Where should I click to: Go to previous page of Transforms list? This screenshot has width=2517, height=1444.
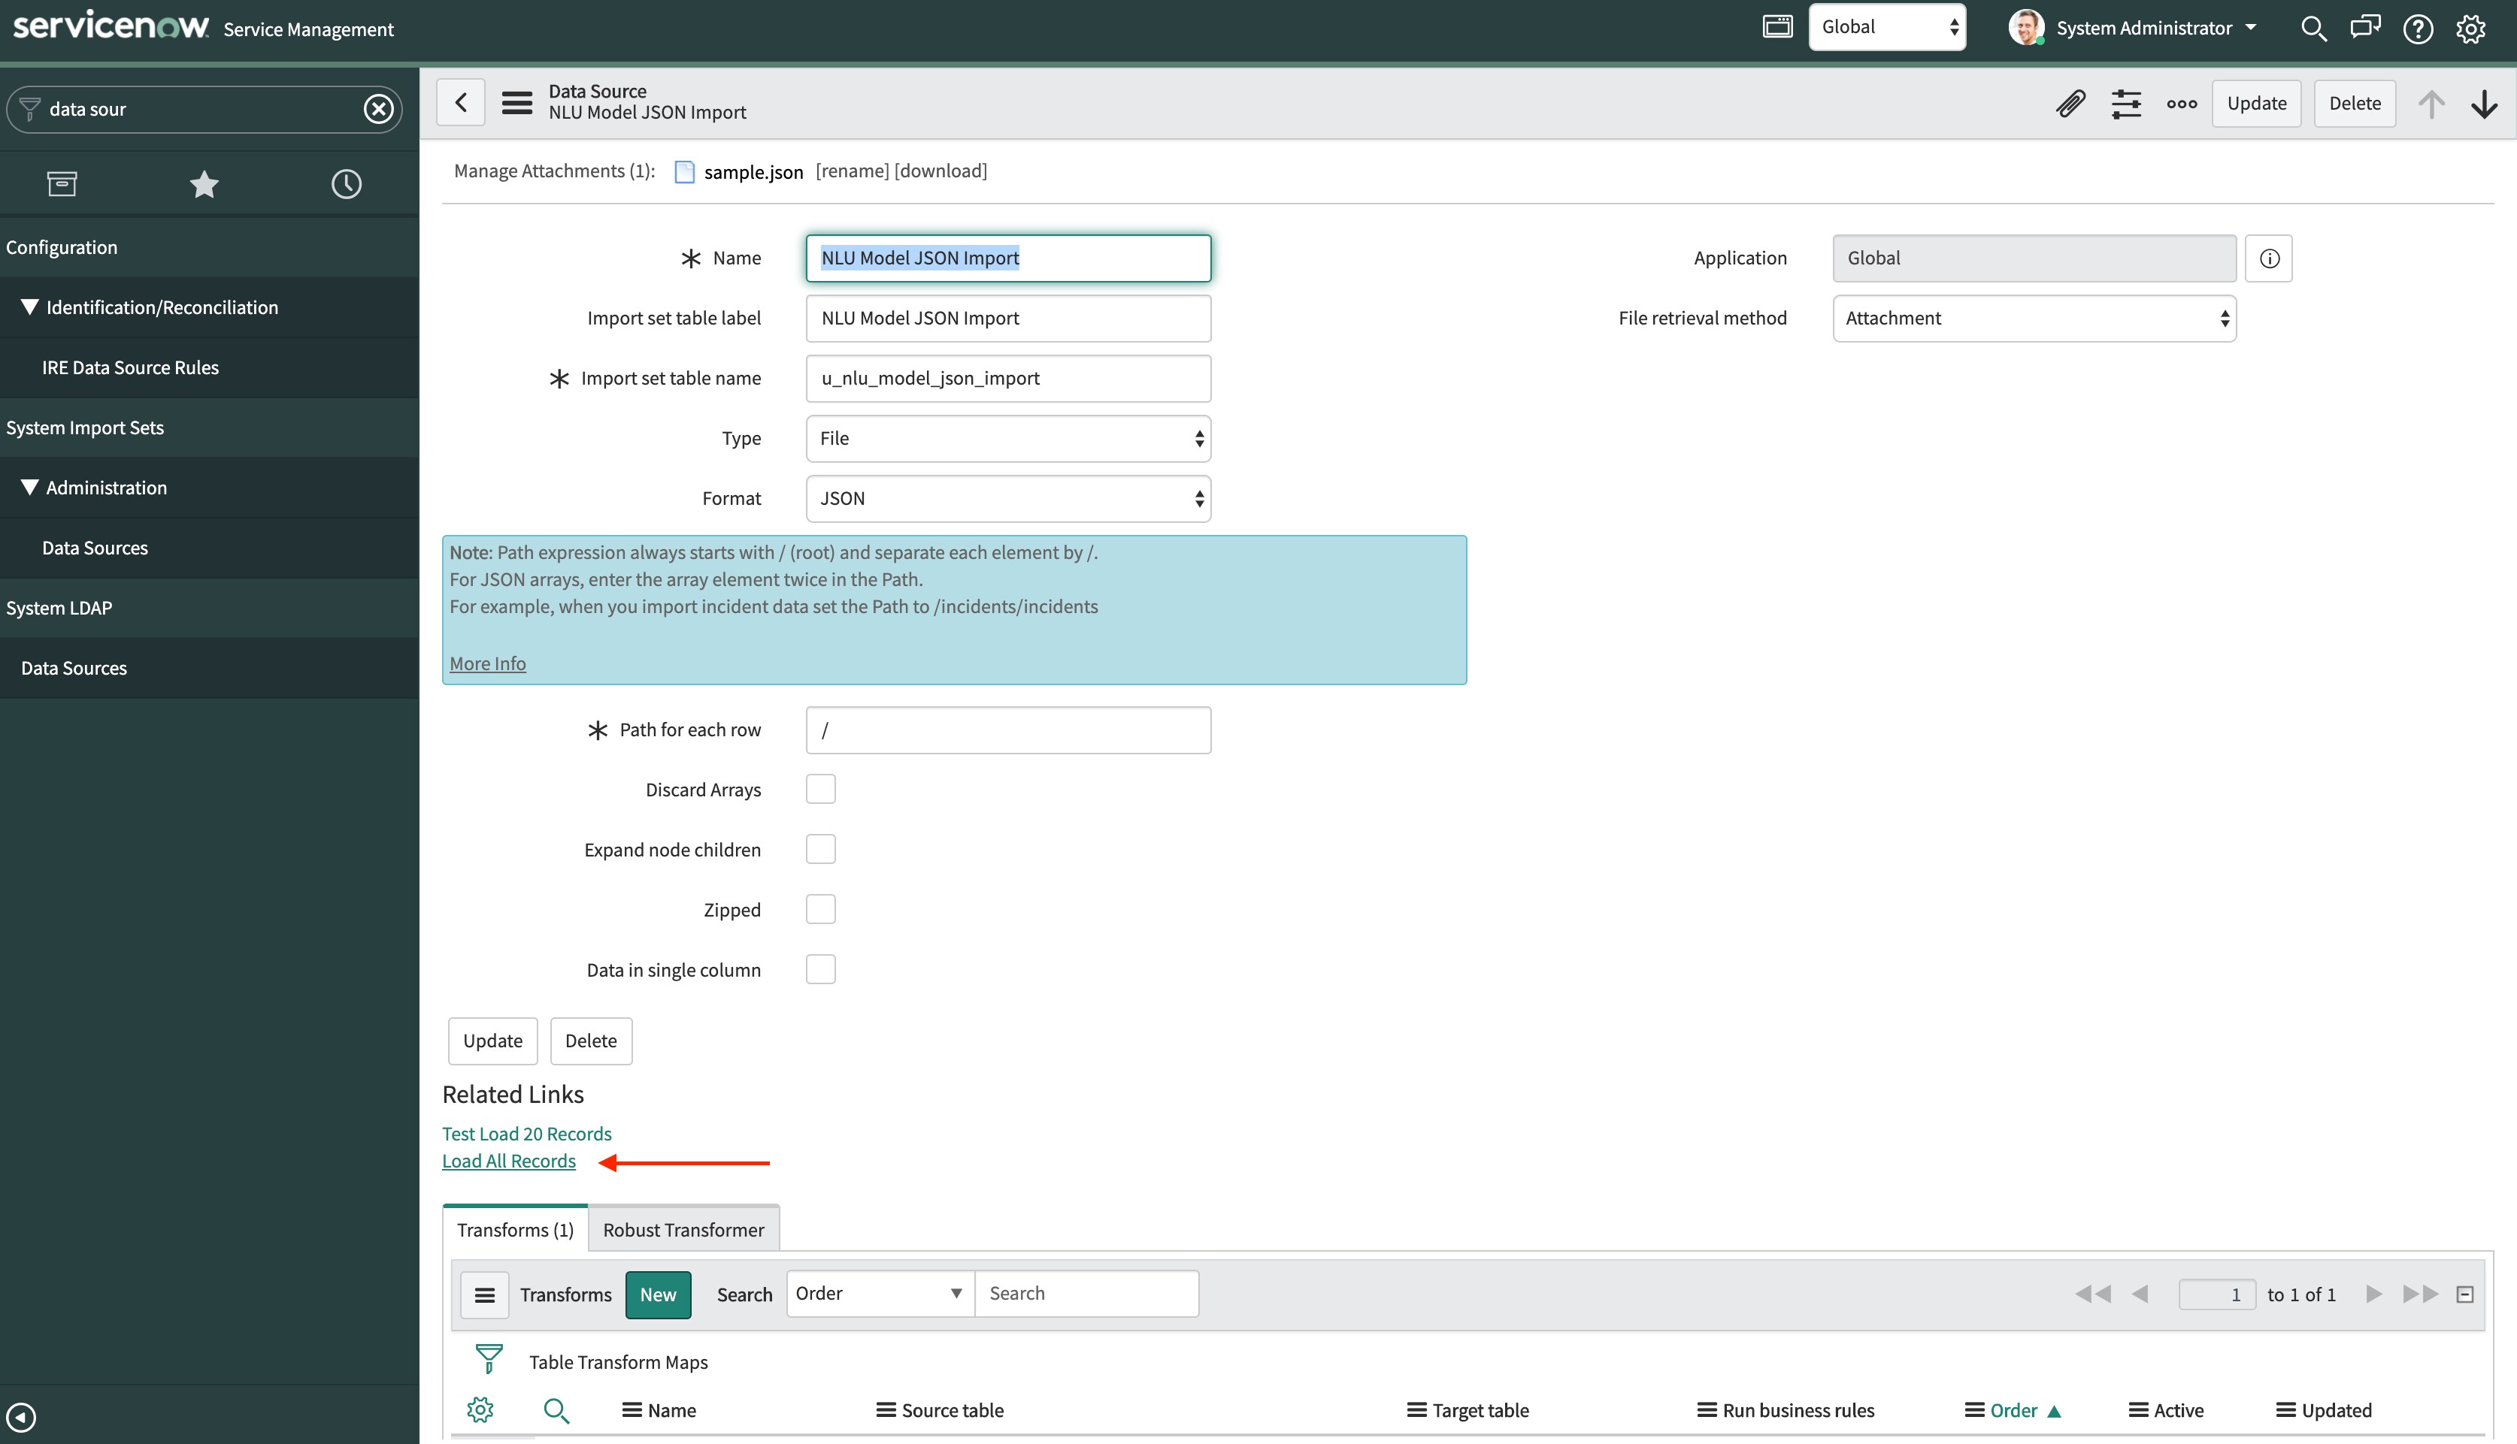pyautogui.click(x=2140, y=1294)
